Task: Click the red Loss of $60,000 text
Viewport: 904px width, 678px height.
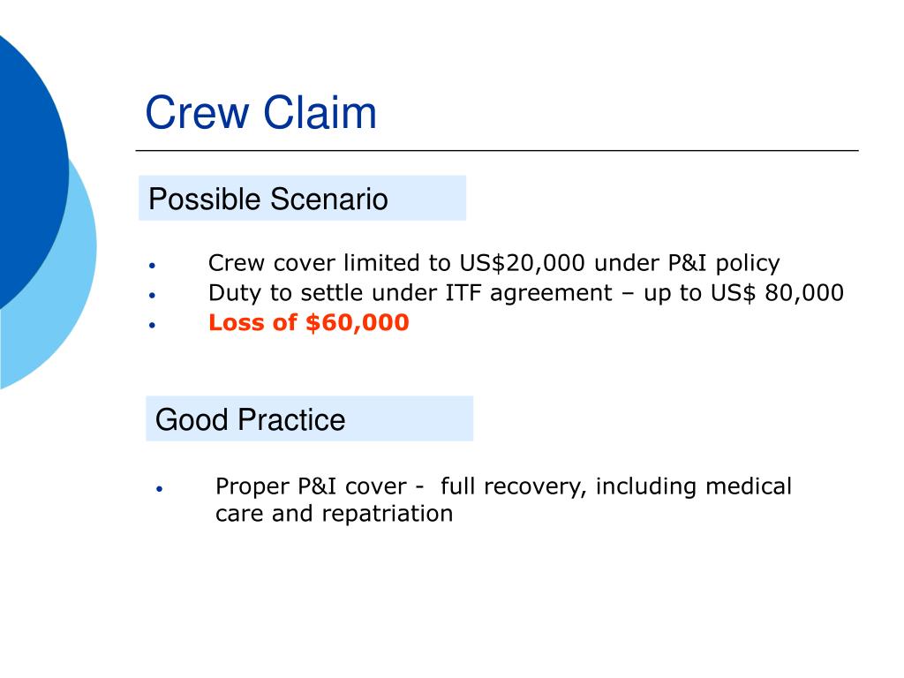Action: (x=308, y=322)
